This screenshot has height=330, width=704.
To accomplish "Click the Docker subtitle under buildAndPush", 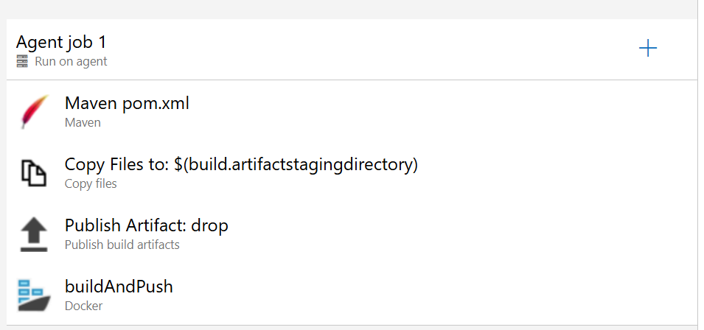I will (x=83, y=306).
